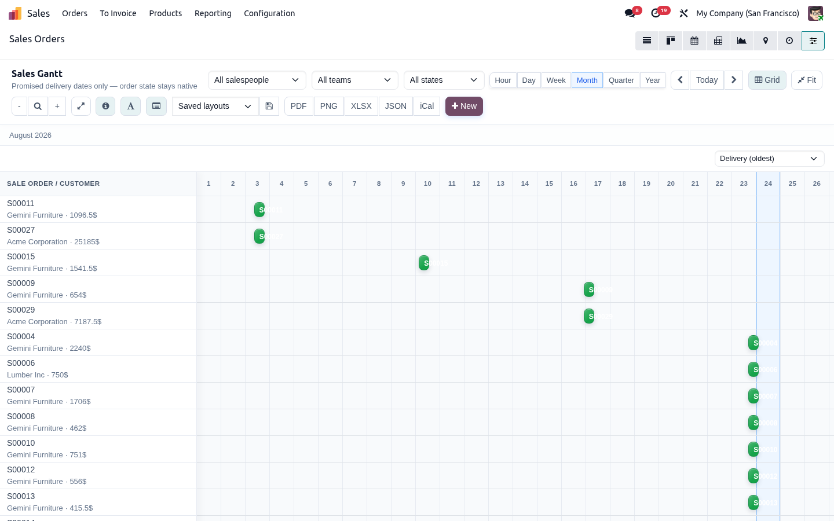Open activity clock view icon
This screenshot has height=521, width=834.
(x=789, y=41)
